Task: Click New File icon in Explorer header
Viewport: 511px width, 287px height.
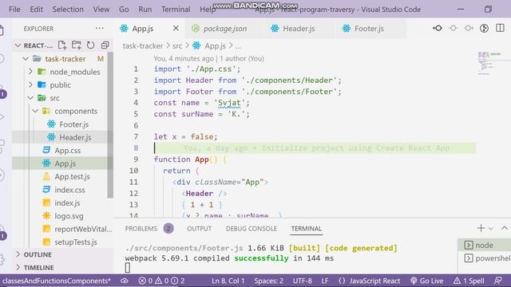Action: point(62,45)
